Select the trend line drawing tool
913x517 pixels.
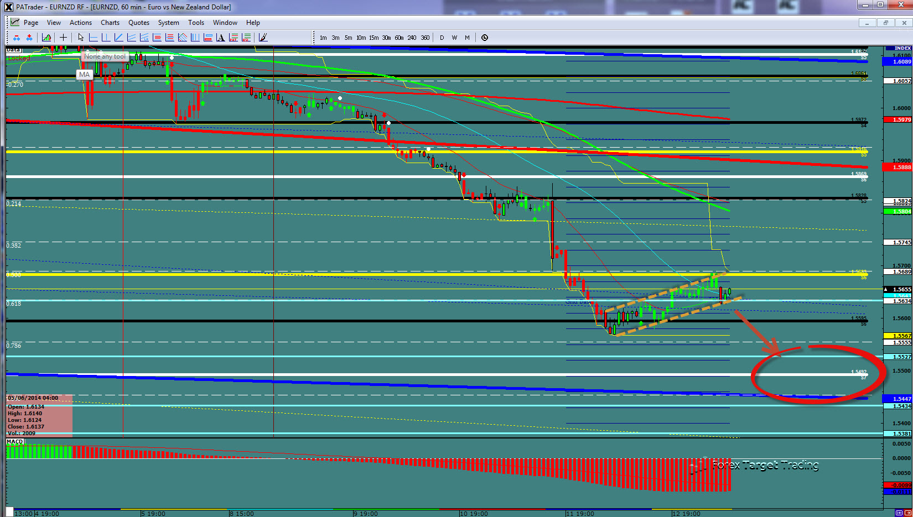(118, 38)
